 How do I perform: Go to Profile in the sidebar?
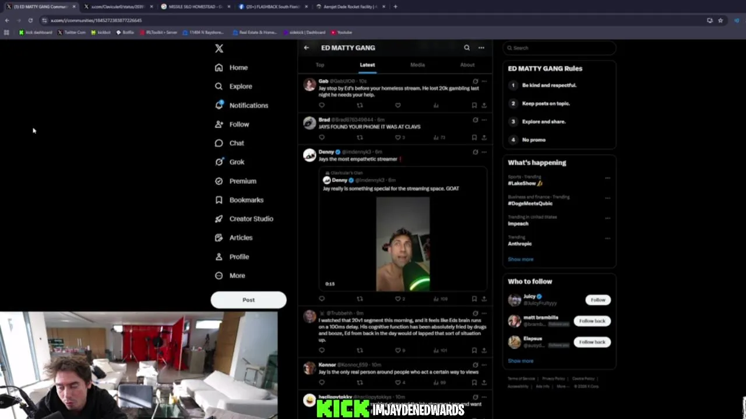(232, 257)
